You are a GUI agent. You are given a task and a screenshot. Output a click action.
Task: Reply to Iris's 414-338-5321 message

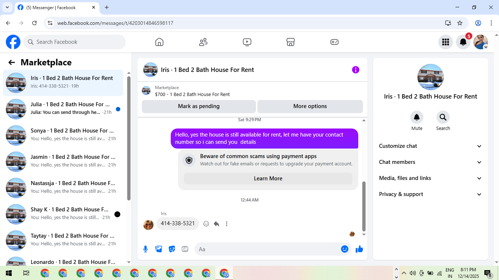(216, 224)
